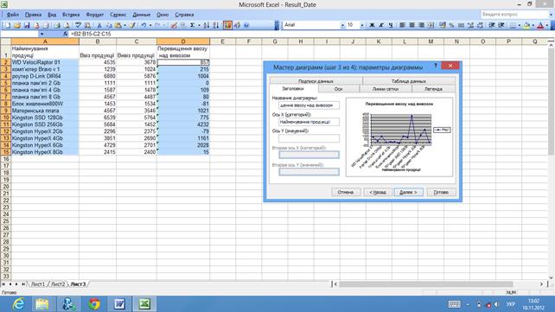
Task: Open Internet Explorer from taskbar
Action: click(x=18, y=304)
